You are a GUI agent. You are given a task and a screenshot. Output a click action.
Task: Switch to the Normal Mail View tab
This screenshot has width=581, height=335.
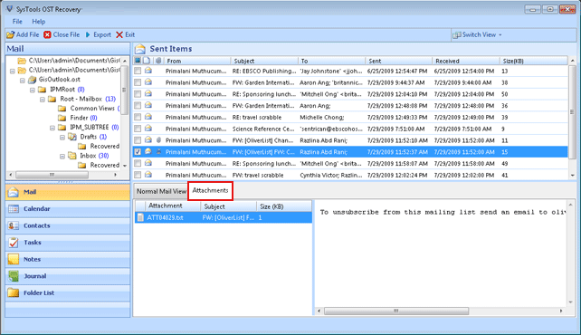(x=161, y=191)
